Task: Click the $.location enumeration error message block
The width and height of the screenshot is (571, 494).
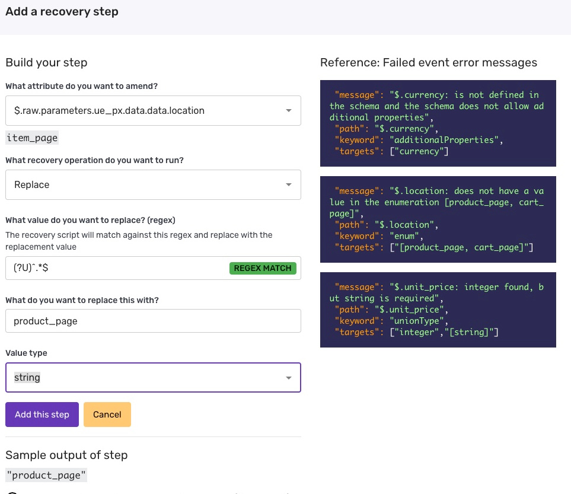Action: (438, 219)
